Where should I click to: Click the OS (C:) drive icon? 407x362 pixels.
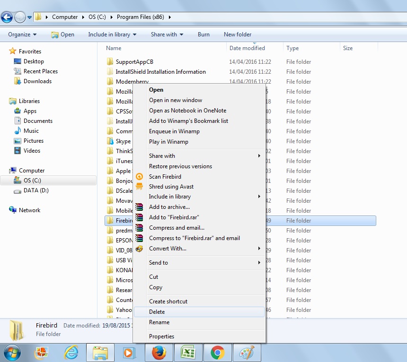point(18,180)
